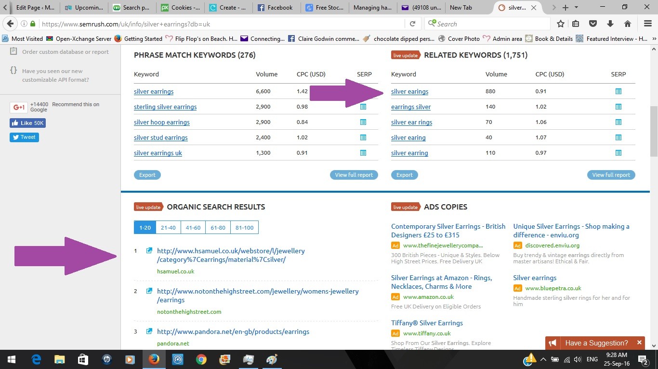The width and height of the screenshot is (658, 369).
Task: Open File Explorer from taskbar
Action: [59, 359]
